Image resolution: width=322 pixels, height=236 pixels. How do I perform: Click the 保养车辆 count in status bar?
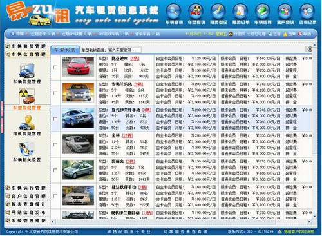click(x=147, y=34)
